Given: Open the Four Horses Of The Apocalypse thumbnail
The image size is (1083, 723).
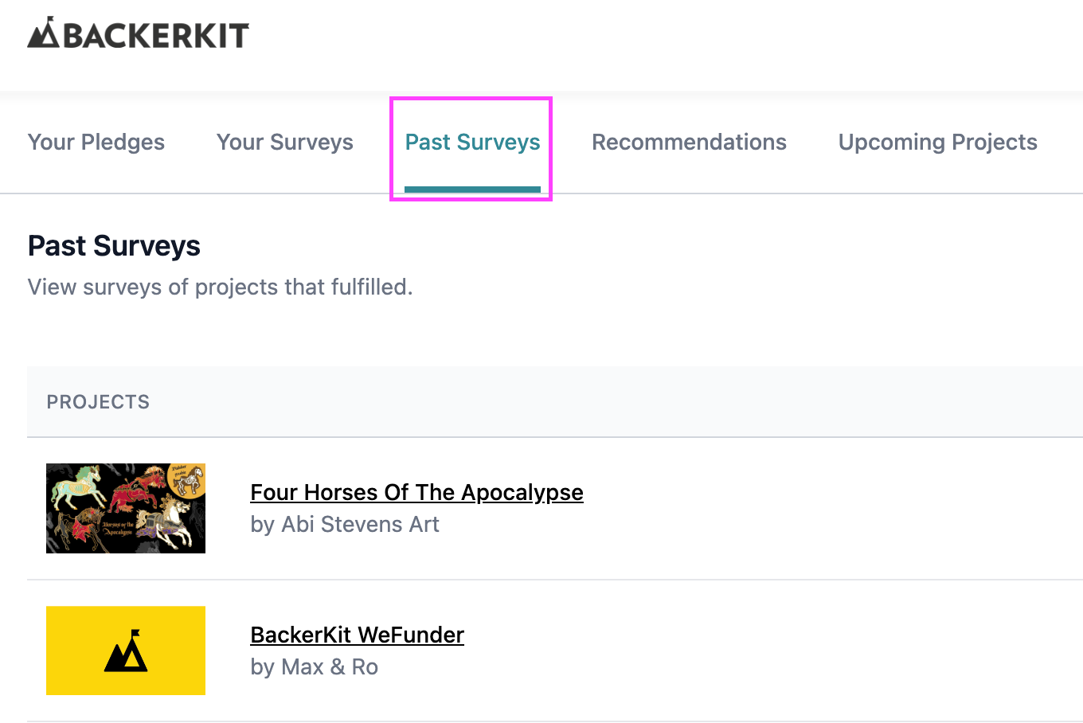Looking at the screenshot, I should pyautogui.click(x=126, y=509).
